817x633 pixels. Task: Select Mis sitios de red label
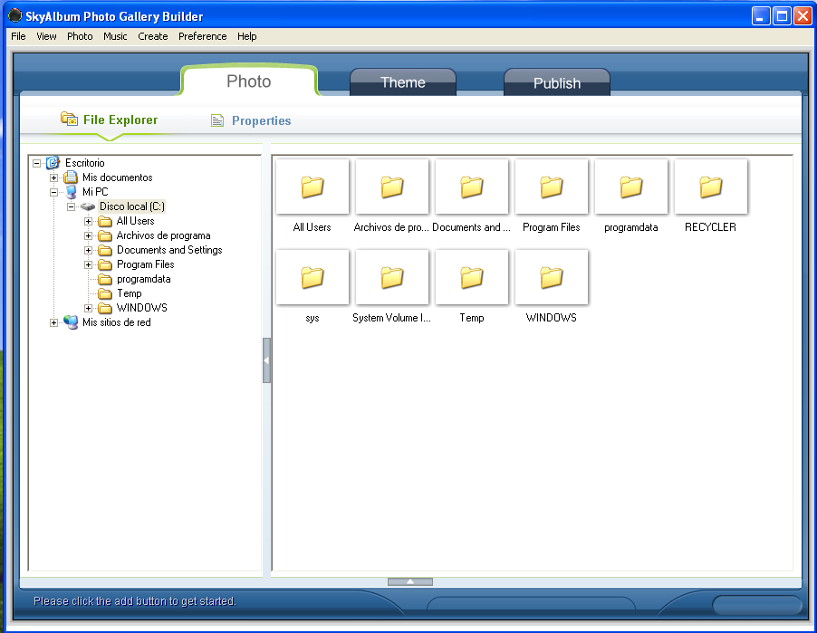click(117, 322)
